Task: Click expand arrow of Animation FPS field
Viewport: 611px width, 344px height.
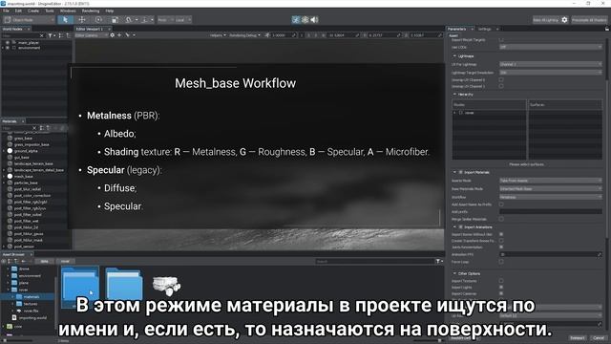Action: click(x=600, y=254)
